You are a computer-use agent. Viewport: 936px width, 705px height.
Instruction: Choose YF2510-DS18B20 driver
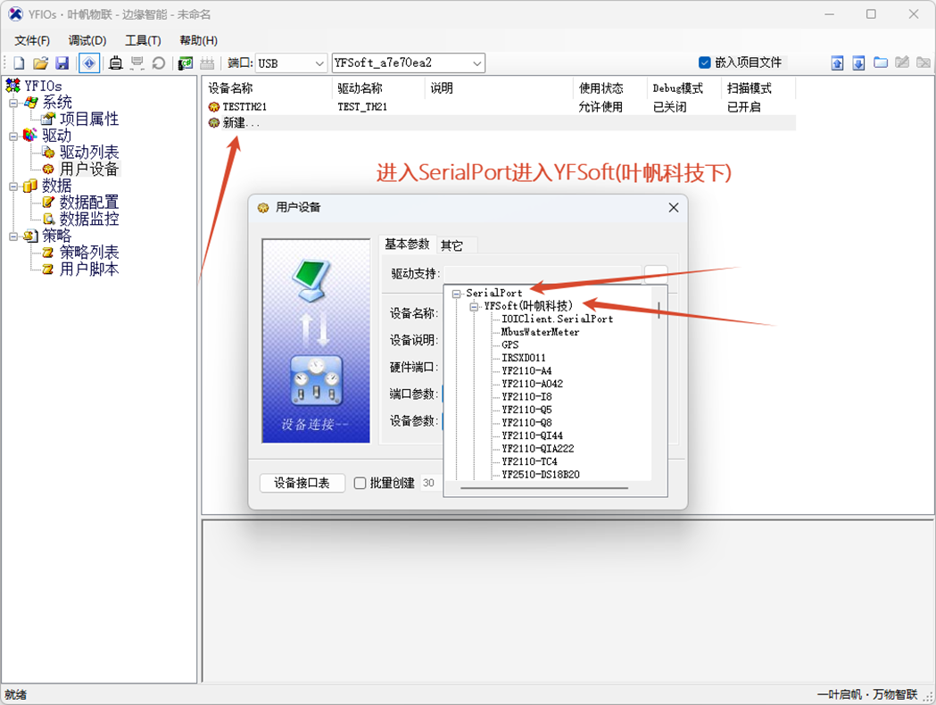pyautogui.click(x=541, y=475)
